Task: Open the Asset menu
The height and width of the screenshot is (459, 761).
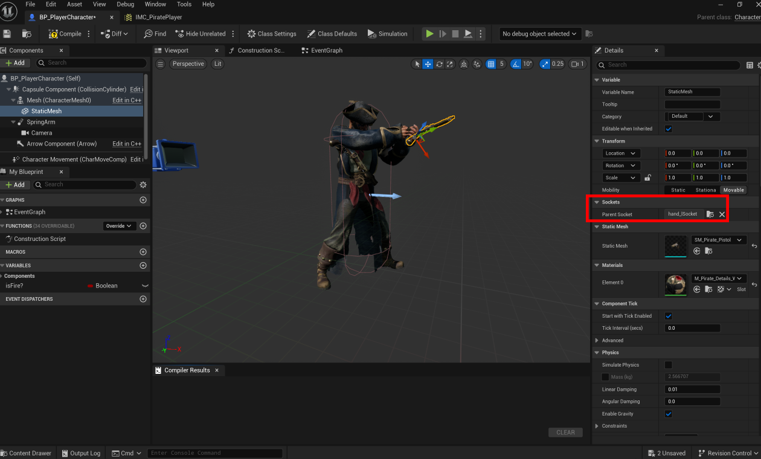Action: click(74, 4)
